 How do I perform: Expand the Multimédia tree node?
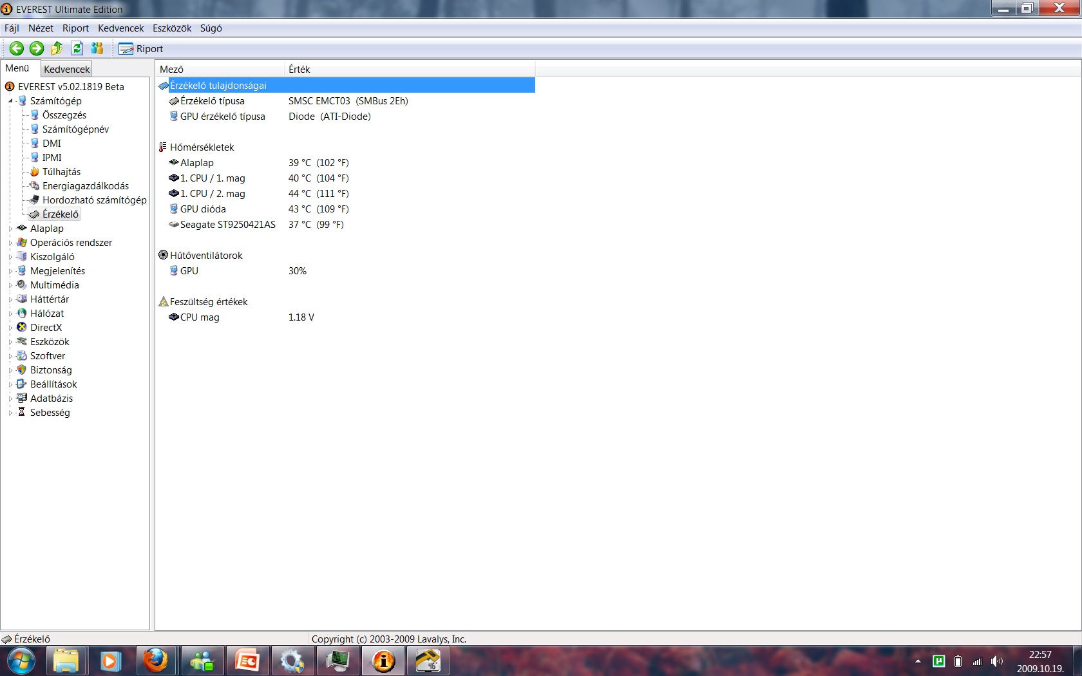coord(10,285)
